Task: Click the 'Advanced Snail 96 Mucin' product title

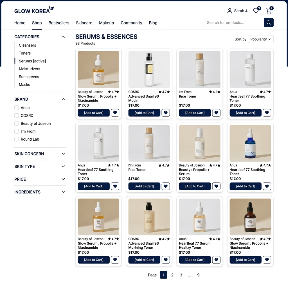Action: pyautogui.click(x=144, y=98)
